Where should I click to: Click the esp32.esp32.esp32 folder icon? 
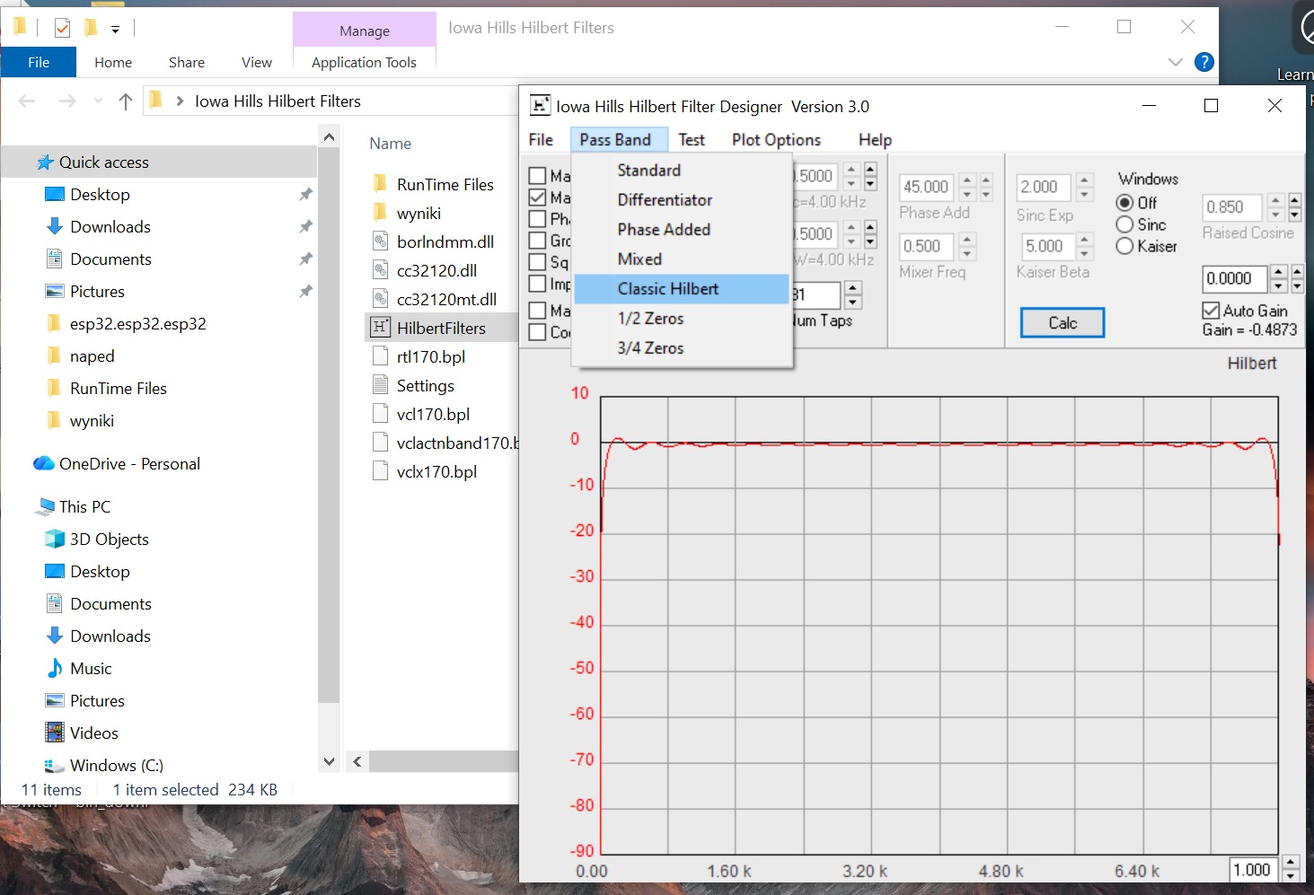click(55, 324)
